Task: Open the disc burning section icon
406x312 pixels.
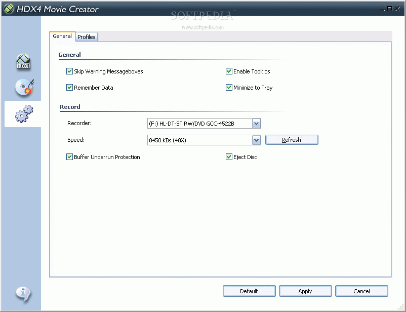Action: point(24,87)
